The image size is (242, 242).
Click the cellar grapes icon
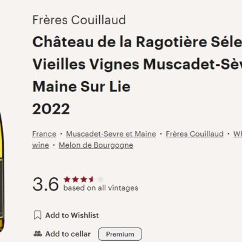pos(38,234)
